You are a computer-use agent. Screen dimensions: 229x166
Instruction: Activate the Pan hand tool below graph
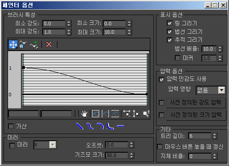(84, 114)
